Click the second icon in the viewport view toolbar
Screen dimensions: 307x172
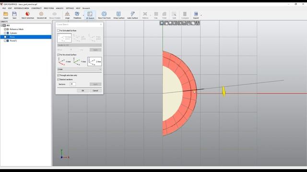click(x=166, y=23)
